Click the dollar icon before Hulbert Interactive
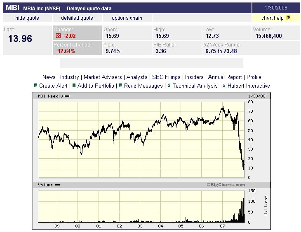The height and width of the screenshot is (232, 301). (224, 86)
